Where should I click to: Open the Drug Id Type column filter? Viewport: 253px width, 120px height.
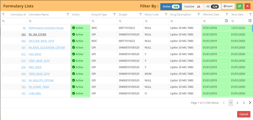click(114, 14)
